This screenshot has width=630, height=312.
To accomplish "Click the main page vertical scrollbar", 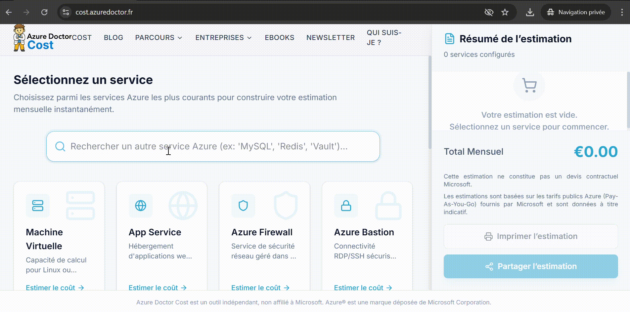I will 430,102.
